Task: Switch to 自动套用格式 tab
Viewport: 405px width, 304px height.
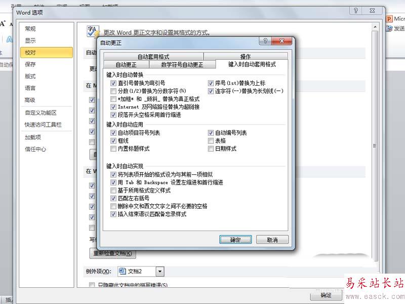Action: [x=153, y=56]
